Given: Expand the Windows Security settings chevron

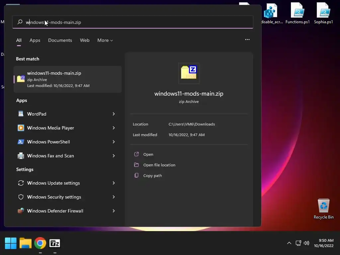Looking at the screenshot, I should (x=114, y=197).
